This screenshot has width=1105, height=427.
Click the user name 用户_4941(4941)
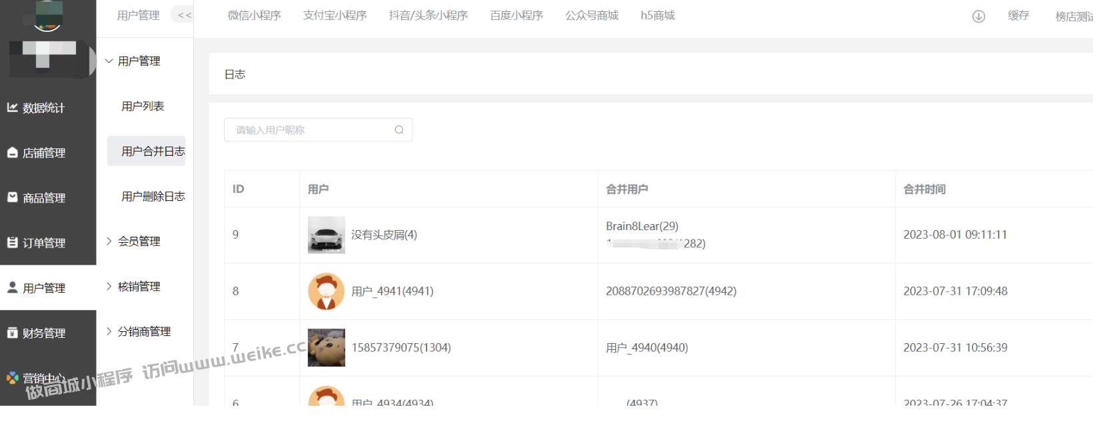[x=393, y=291]
